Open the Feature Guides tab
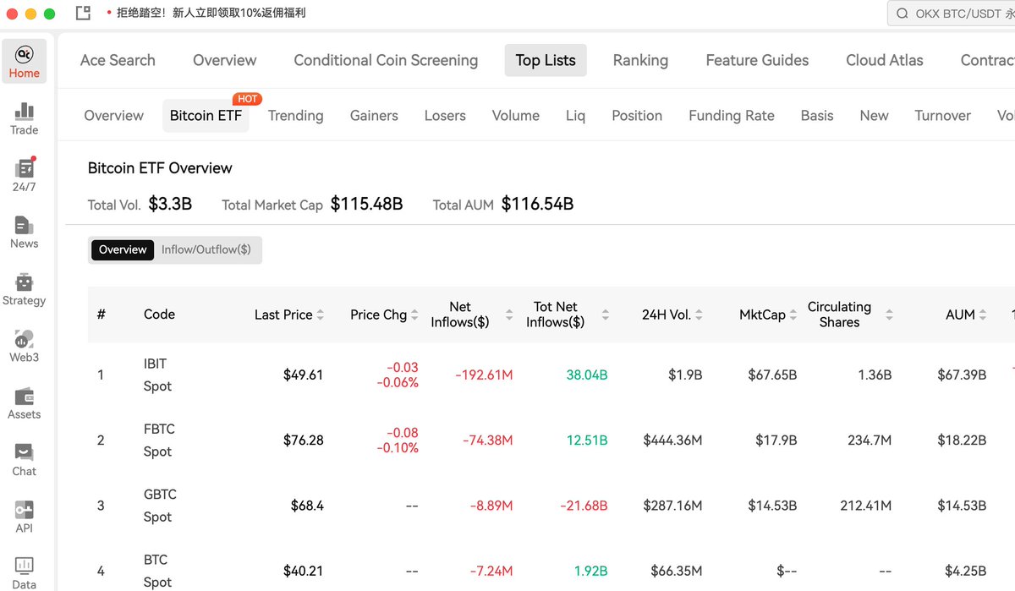1015x591 pixels. 757,60
